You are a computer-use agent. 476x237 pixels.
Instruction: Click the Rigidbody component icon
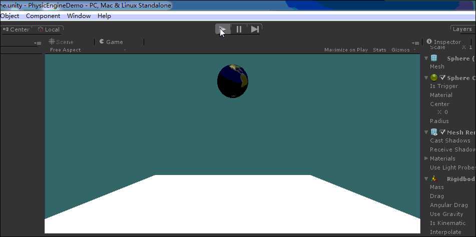(x=434, y=178)
